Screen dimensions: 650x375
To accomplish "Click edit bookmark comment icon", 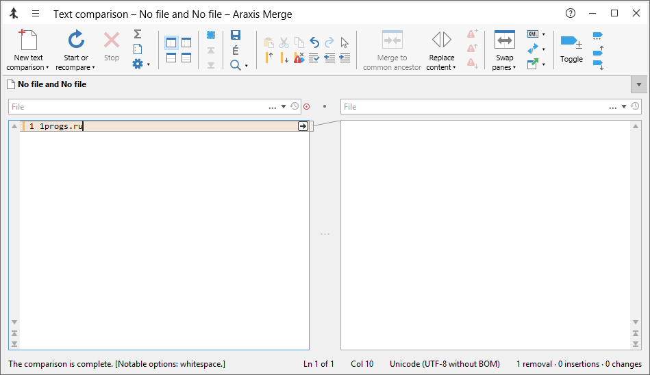I will click(x=597, y=36).
